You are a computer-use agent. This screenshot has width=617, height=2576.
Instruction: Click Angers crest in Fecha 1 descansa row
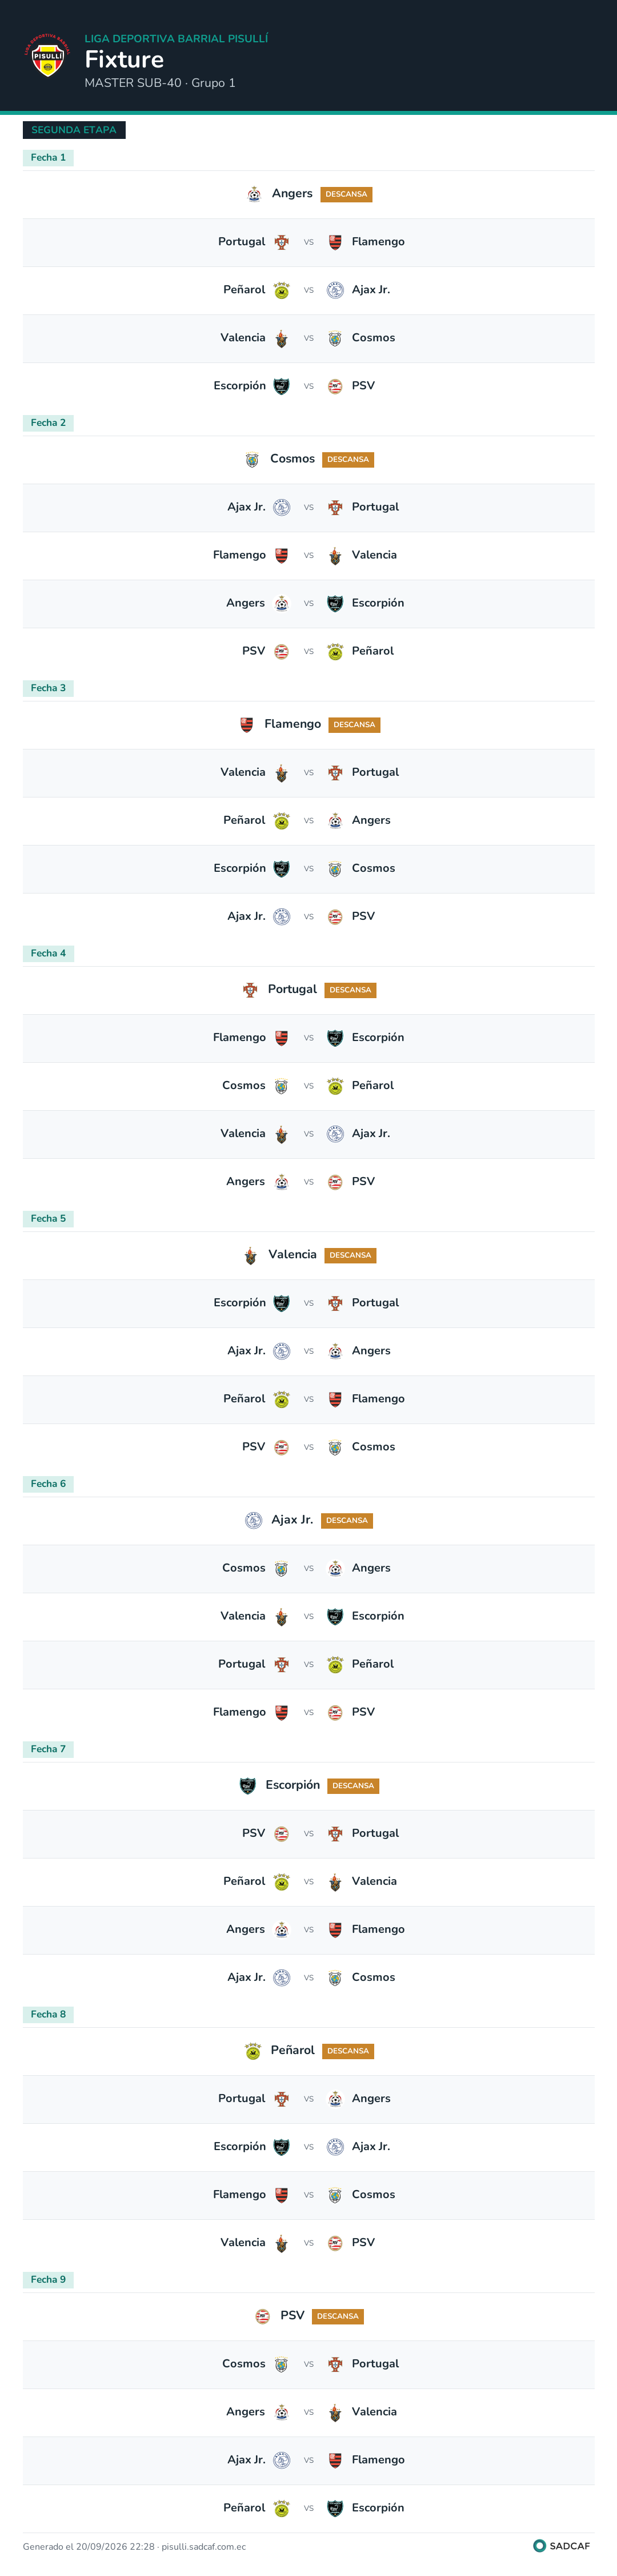click(x=254, y=194)
